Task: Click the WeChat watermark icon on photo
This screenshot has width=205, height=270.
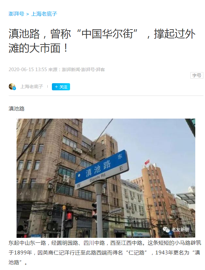Action: (x=166, y=229)
